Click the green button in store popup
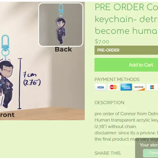This screenshot has width=158, height=158. 150,153
